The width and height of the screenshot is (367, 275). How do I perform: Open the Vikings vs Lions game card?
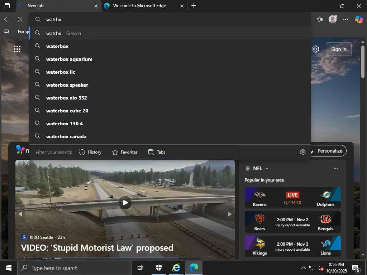(x=292, y=246)
